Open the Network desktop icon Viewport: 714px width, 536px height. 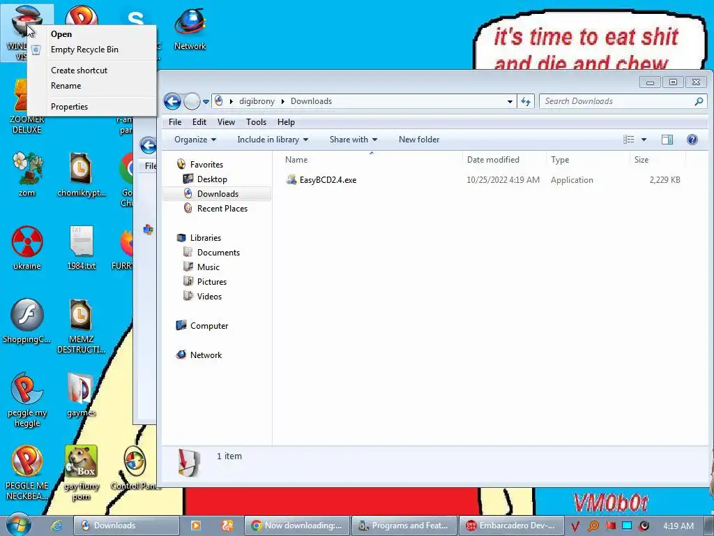190,28
